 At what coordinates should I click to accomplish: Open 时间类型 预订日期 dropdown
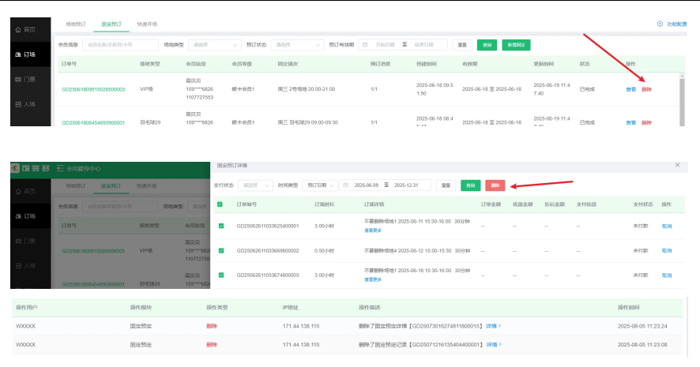(x=318, y=185)
